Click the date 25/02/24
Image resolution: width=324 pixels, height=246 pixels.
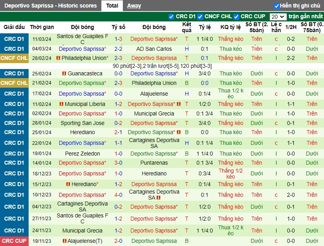click(42, 73)
